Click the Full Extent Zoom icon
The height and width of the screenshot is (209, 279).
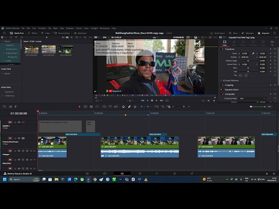157,107
